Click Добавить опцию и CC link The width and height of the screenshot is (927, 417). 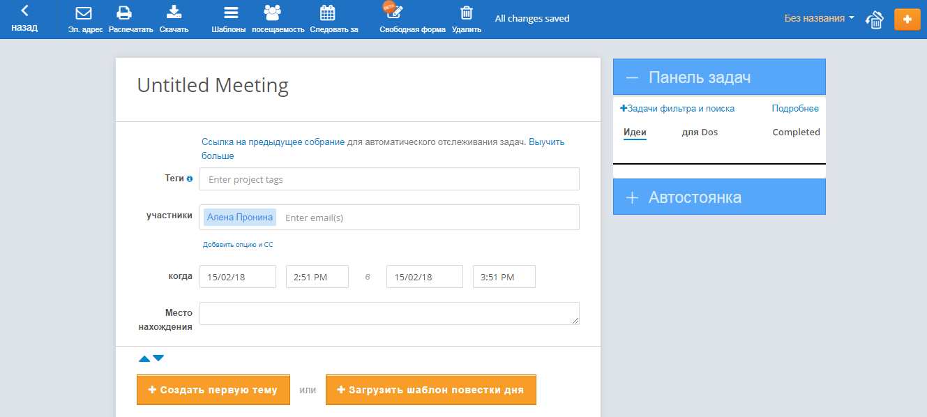click(x=238, y=245)
